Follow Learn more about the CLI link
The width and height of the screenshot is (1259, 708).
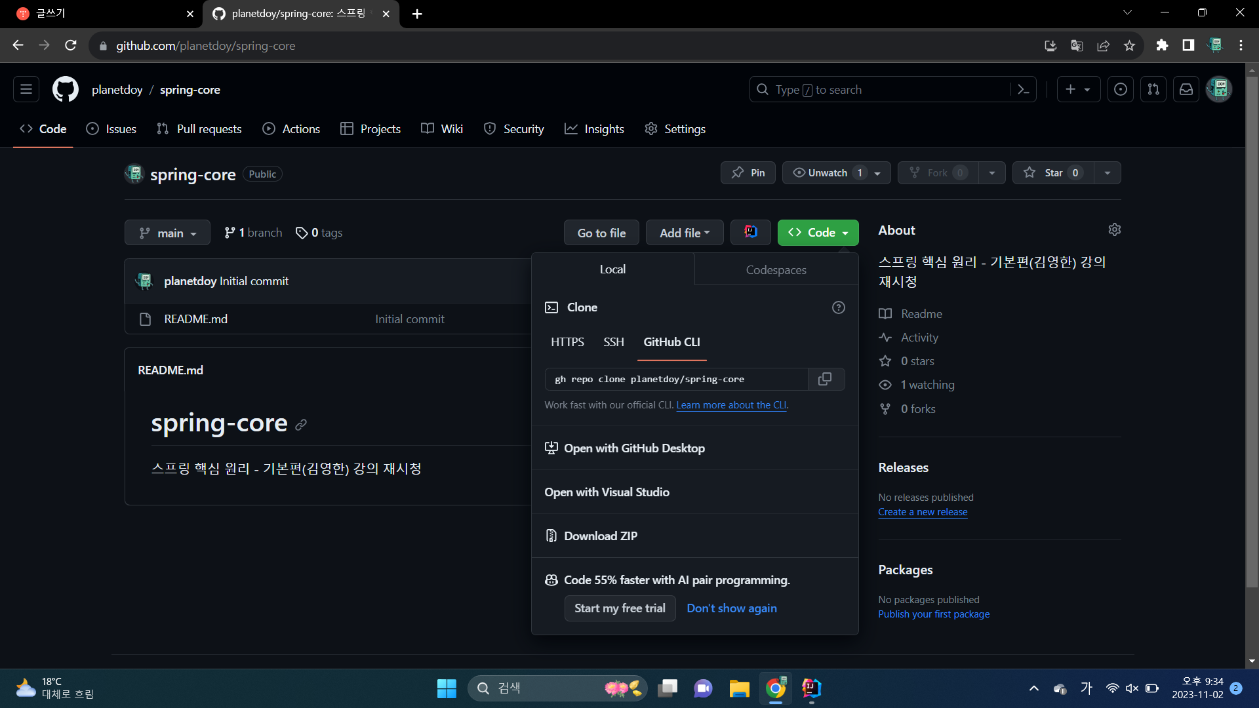pos(731,405)
